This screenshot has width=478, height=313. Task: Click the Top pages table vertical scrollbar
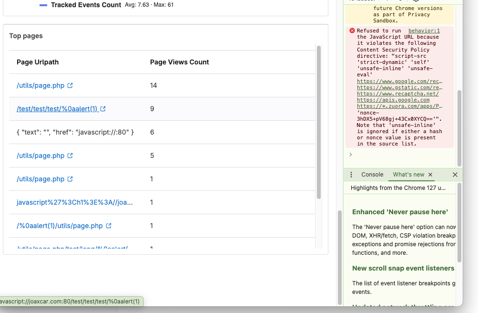tap(319, 122)
